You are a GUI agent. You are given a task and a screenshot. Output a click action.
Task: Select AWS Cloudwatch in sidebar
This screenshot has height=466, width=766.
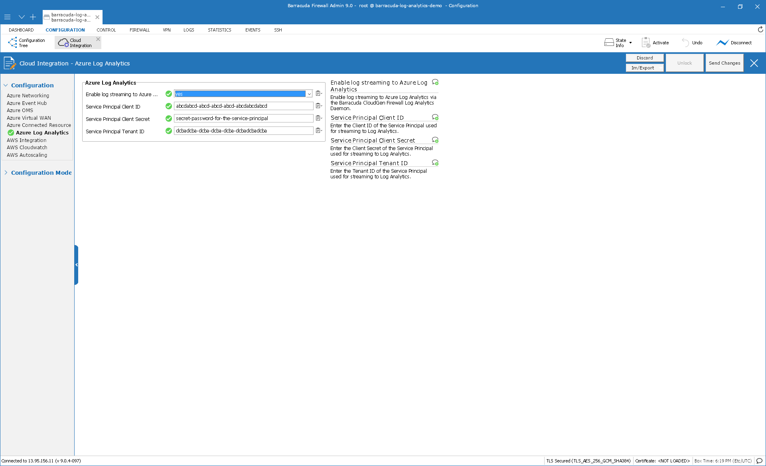27,148
